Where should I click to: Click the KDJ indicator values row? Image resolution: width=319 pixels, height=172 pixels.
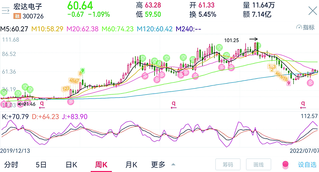[x=45, y=117]
